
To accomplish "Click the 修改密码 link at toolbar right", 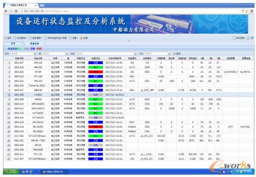I will tap(238, 38).
